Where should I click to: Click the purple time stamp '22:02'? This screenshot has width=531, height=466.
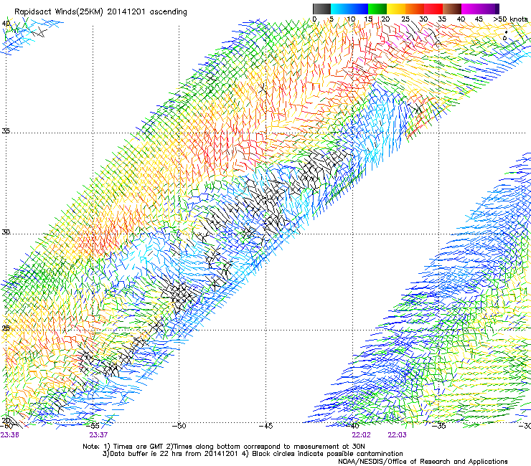[361, 435]
